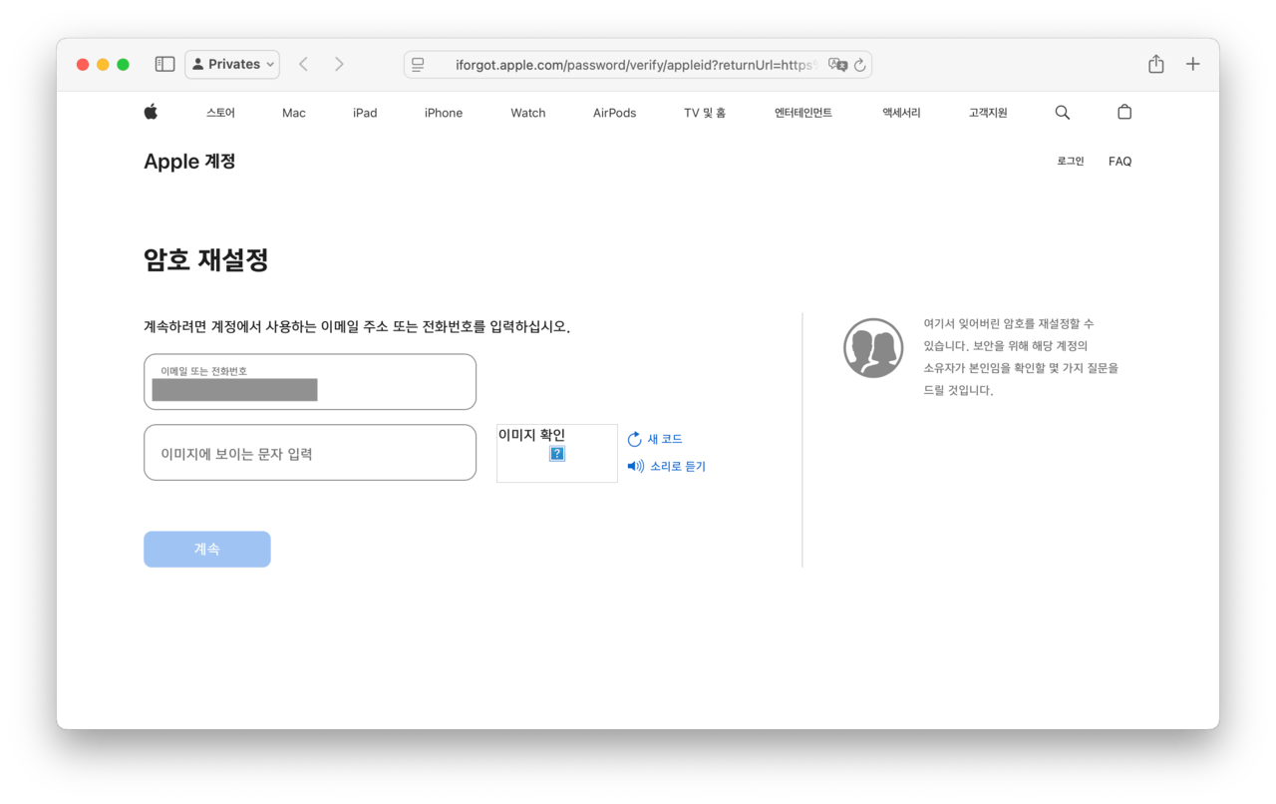
Task: Toggle the Safari sidebar icon
Action: (x=165, y=64)
